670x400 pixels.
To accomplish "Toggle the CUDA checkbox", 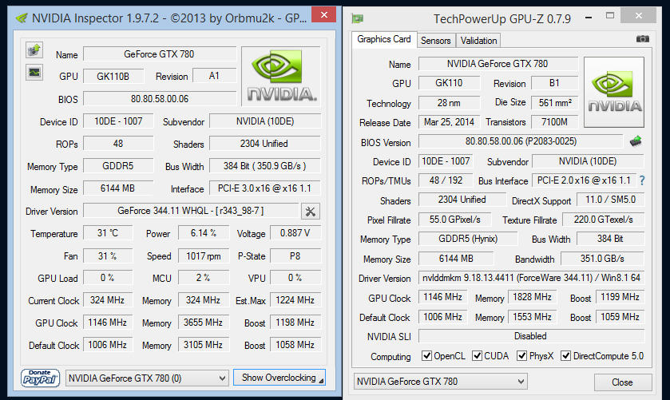I will (x=477, y=355).
